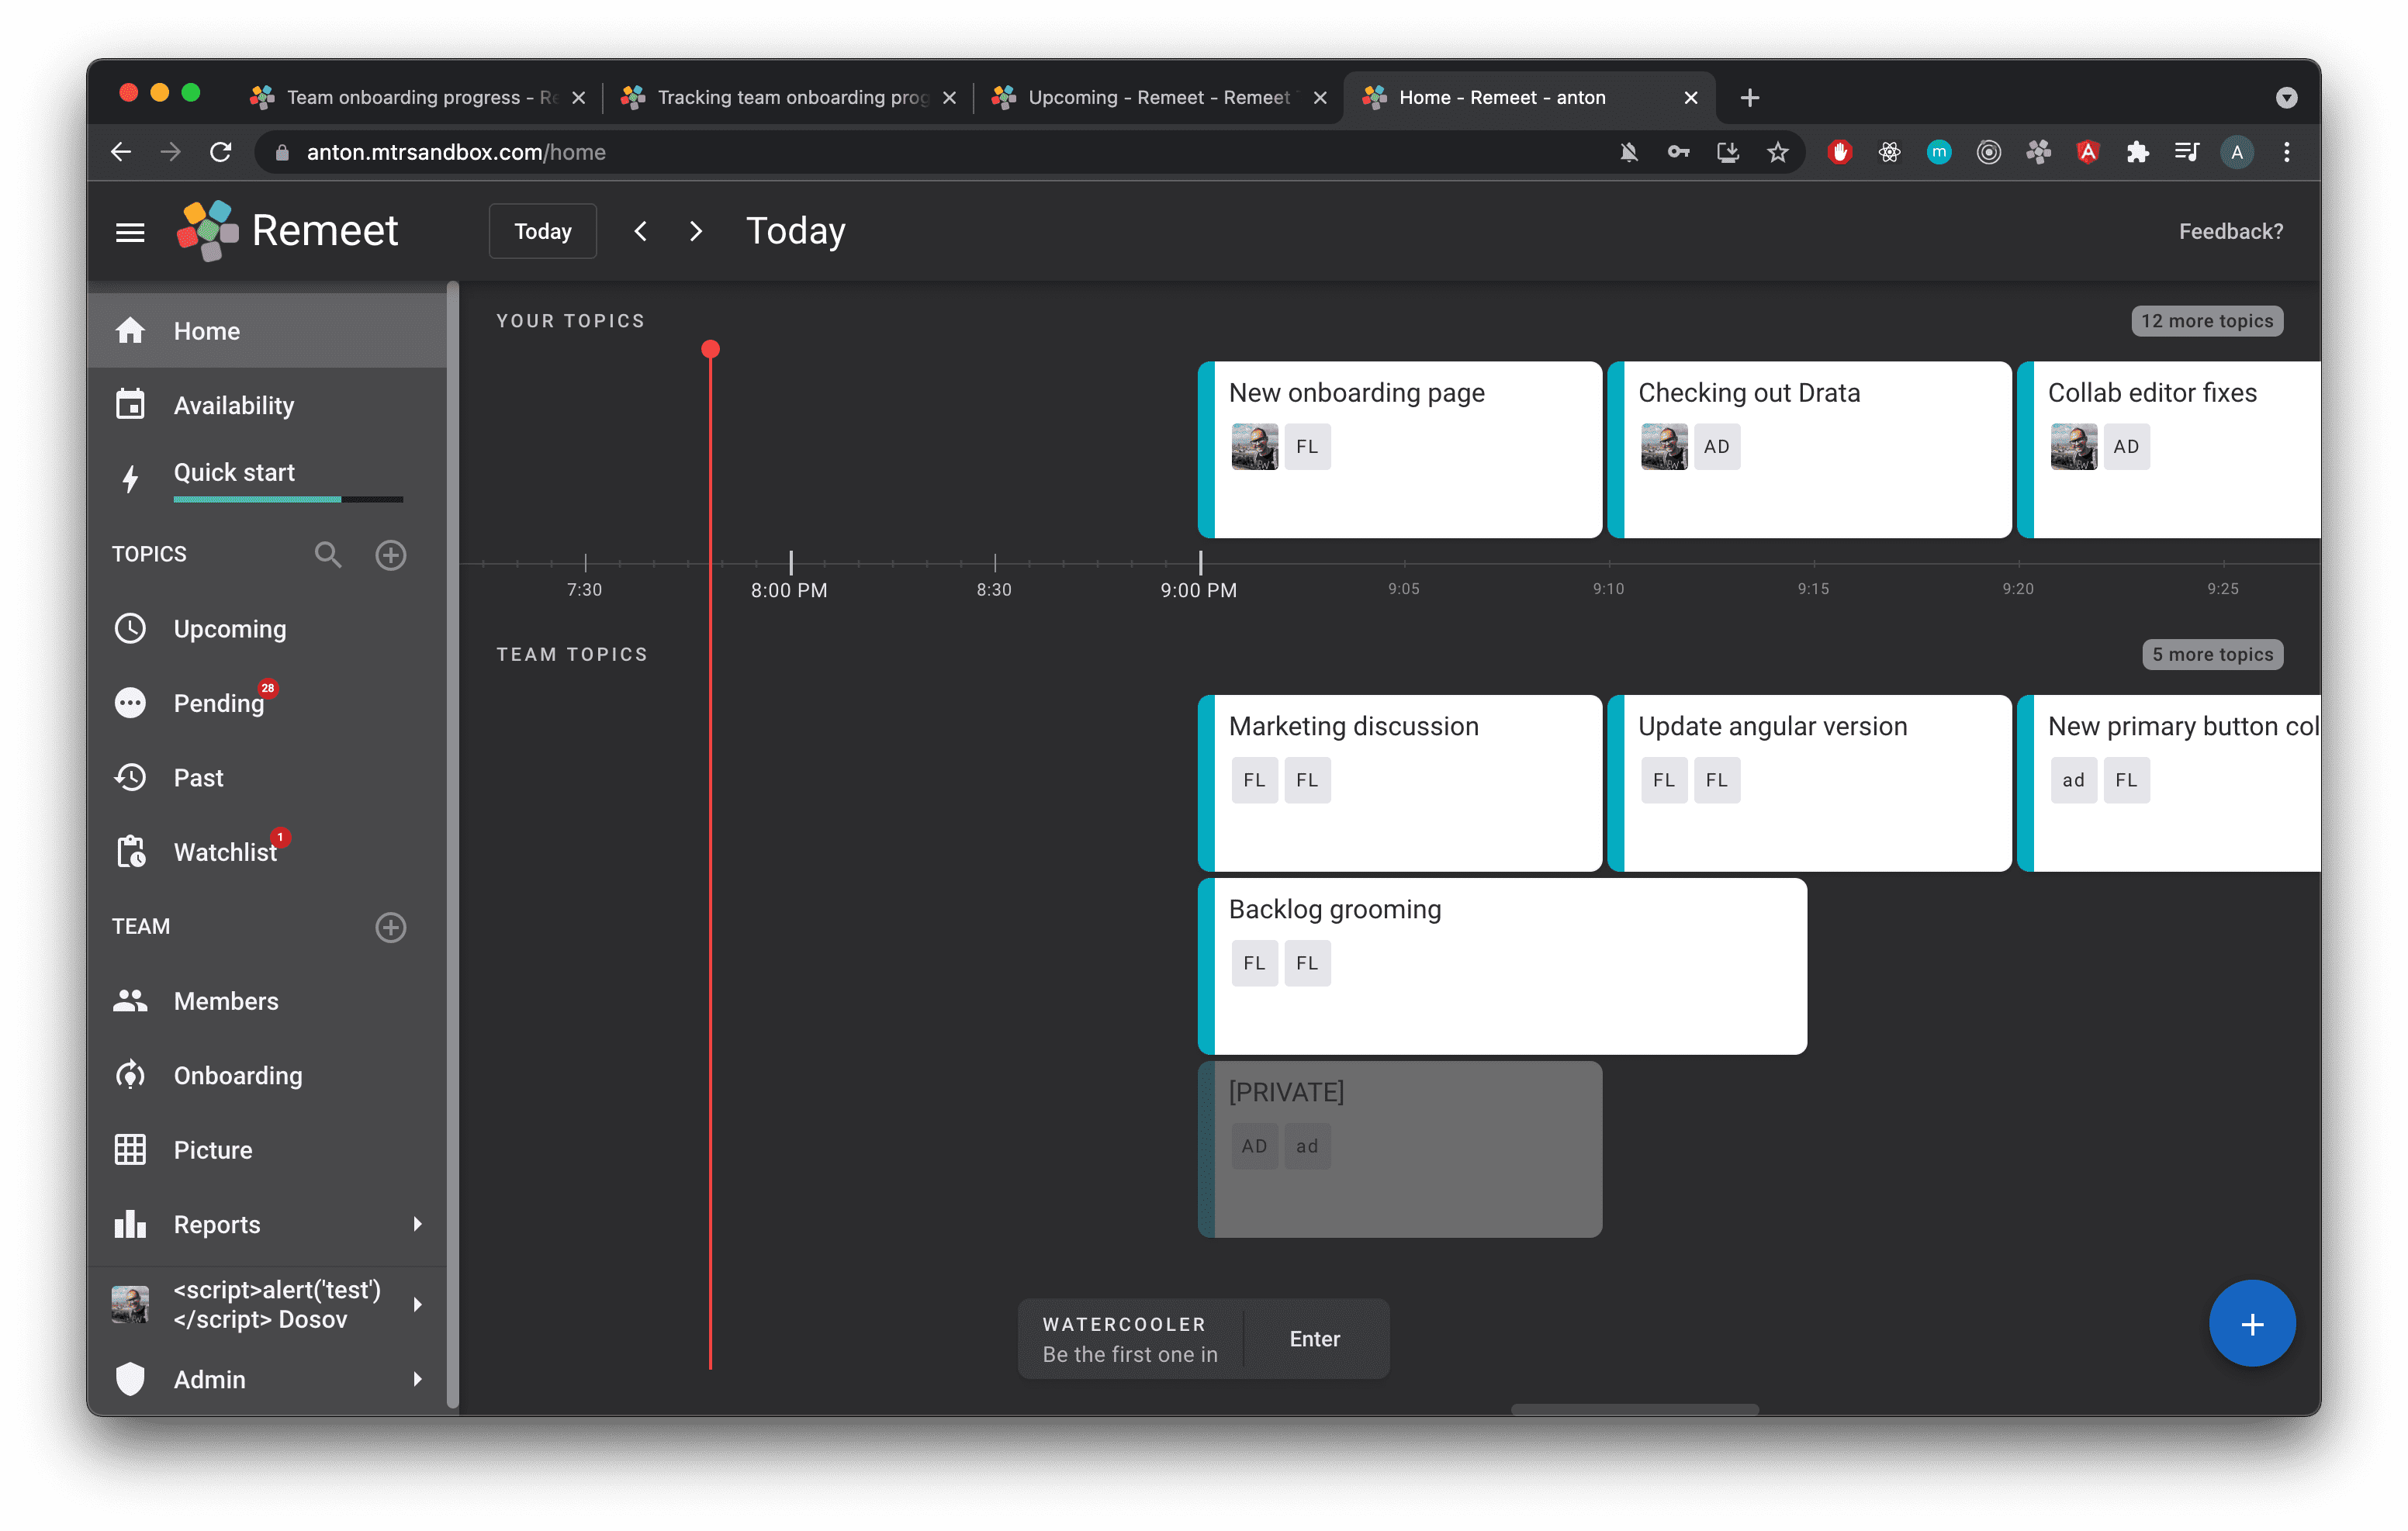Switch to Team onboarding progress tab
2408x1531 pixels.
tap(418, 97)
